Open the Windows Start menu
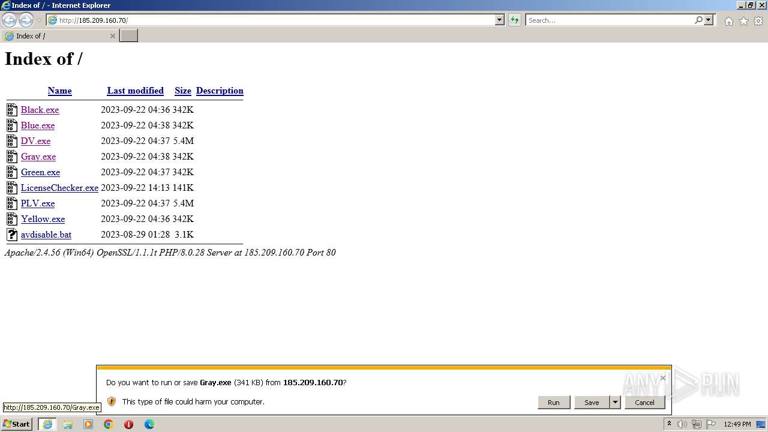This screenshot has height=432, width=768. coord(17,424)
